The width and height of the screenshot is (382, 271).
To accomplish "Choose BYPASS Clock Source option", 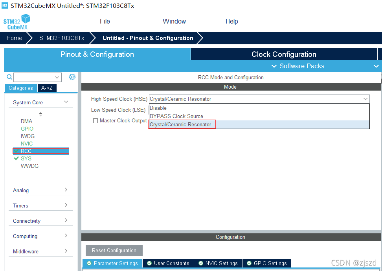I will pyautogui.click(x=259, y=116).
